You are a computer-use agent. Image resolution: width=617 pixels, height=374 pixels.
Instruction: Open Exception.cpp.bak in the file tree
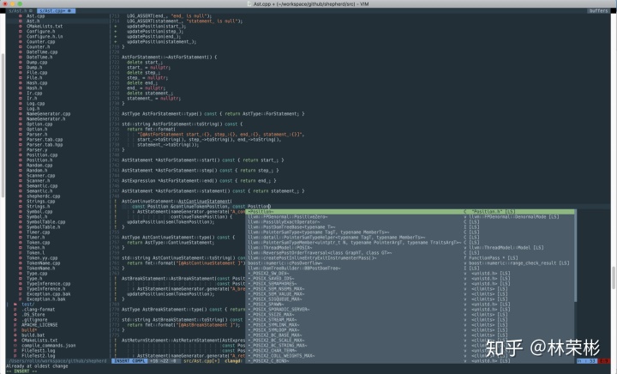(48, 294)
